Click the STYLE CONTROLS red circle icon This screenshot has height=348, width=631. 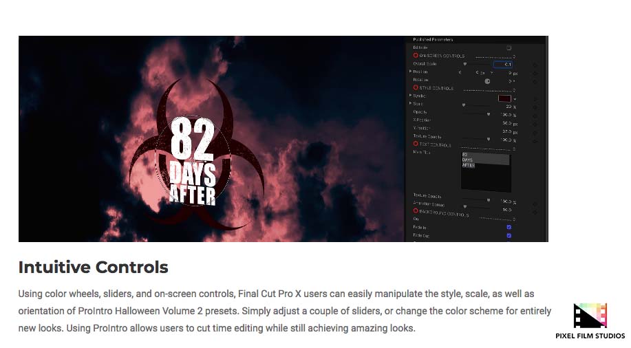point(416,87)
